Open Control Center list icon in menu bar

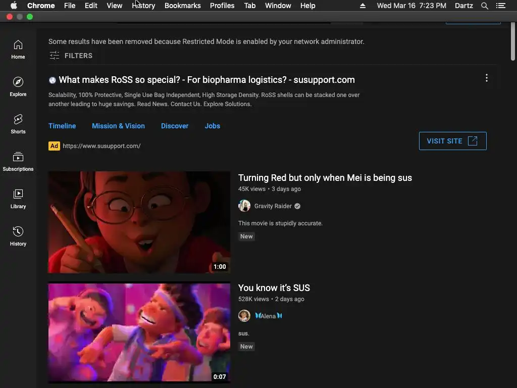pos(500,6)
